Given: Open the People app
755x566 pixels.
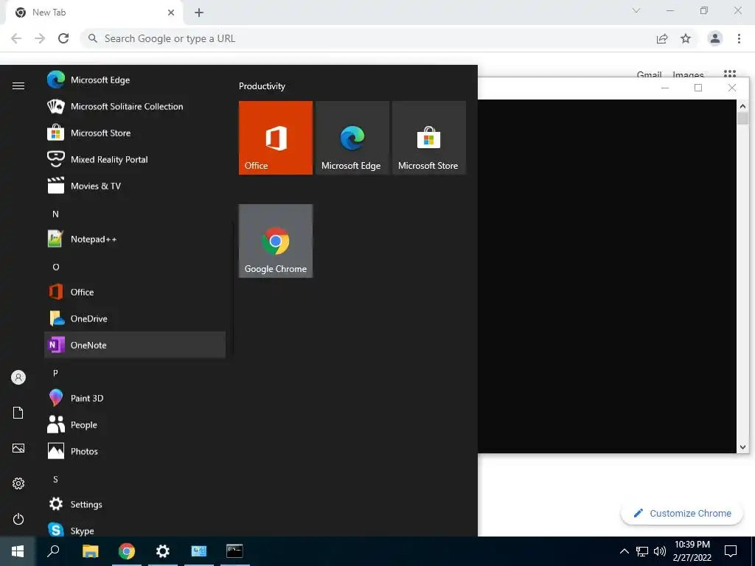Looking at the screenshot, I should [135, 424].
